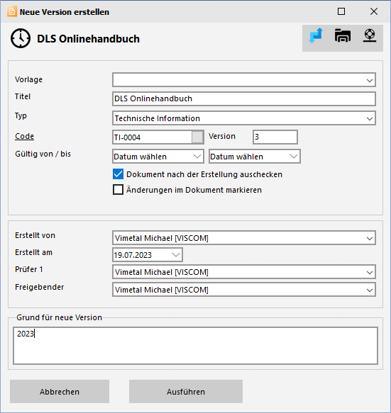Open the Vorlage dropdown

click(370, 80)
